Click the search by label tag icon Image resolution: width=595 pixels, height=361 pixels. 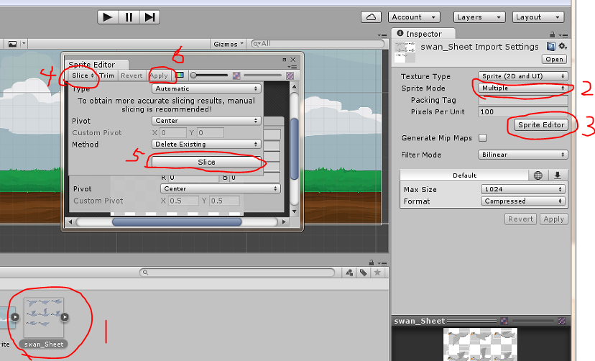coord(363,273)
